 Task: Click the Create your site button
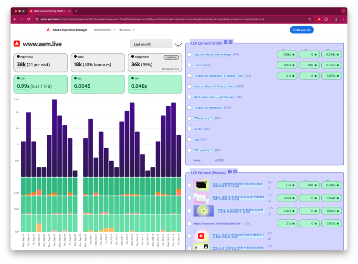coord(302,30)
